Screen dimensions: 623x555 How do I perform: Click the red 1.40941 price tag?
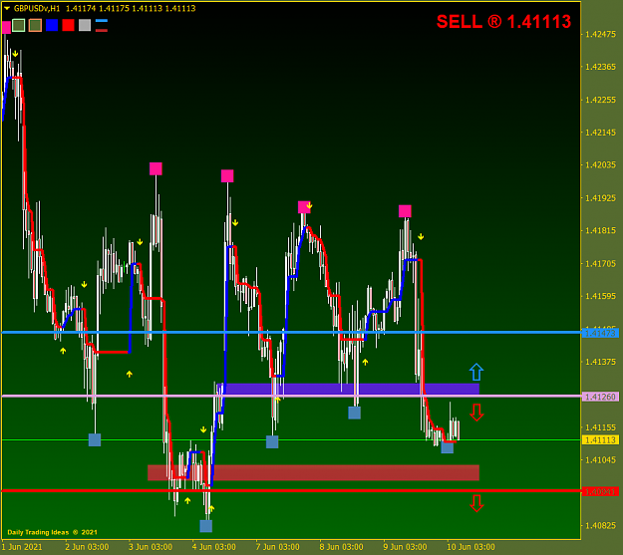pyautogui.click(x=600, y=492)
